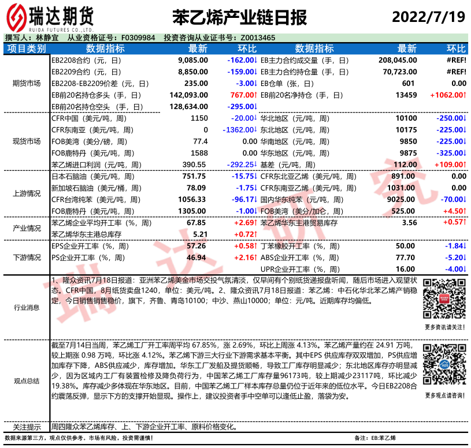Click the 现货市场 category cell

click(27, 141)
